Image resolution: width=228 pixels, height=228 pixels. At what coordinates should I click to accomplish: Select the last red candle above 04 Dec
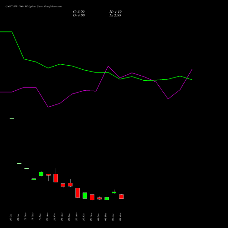121,197
